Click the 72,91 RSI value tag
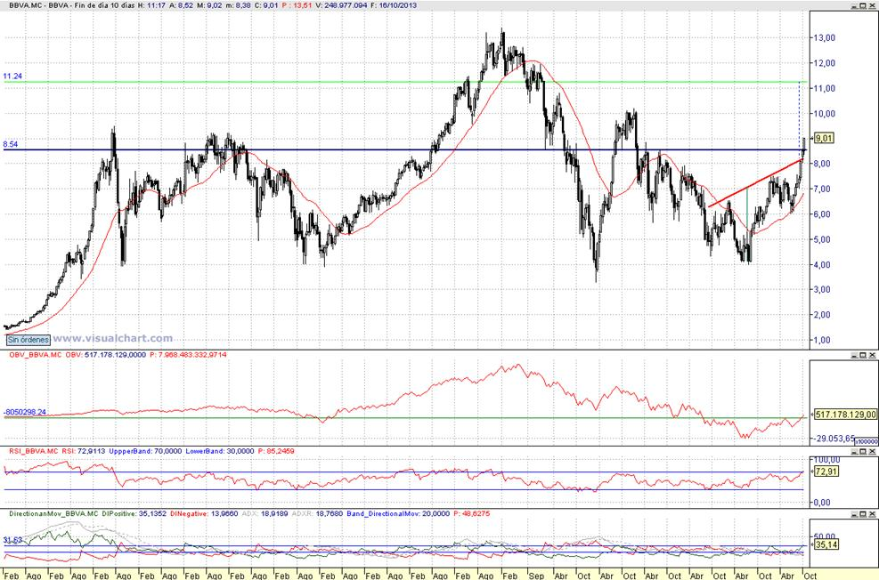 coord(826,471)
